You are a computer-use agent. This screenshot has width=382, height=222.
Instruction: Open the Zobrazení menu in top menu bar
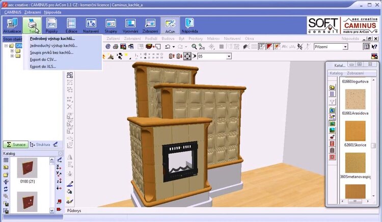click(33, 12)
